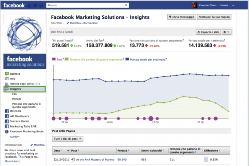Viewport: 249px width, 166px height.
Task: Open the Tutti i tipi di post dropdown
Action: tap(68, 139)
